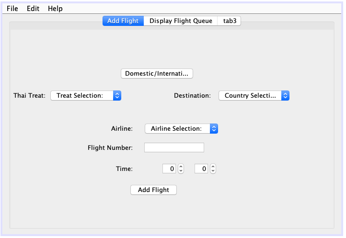Click the Thai Treat label
The image size is (346, 238).
29,95
